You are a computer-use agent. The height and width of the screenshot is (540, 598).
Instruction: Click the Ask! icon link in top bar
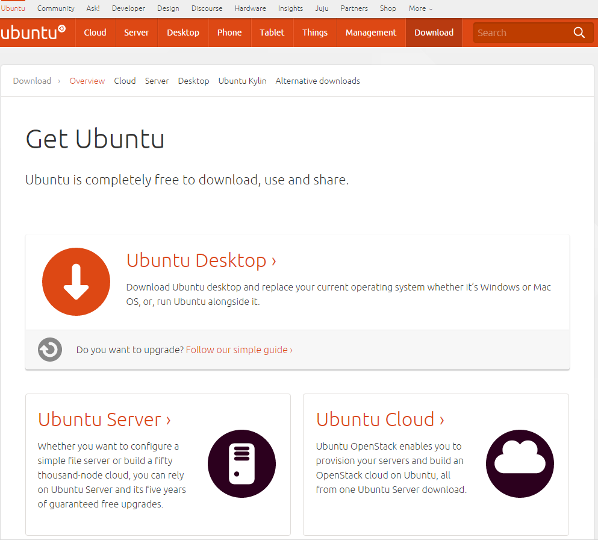tap(92, 8)
